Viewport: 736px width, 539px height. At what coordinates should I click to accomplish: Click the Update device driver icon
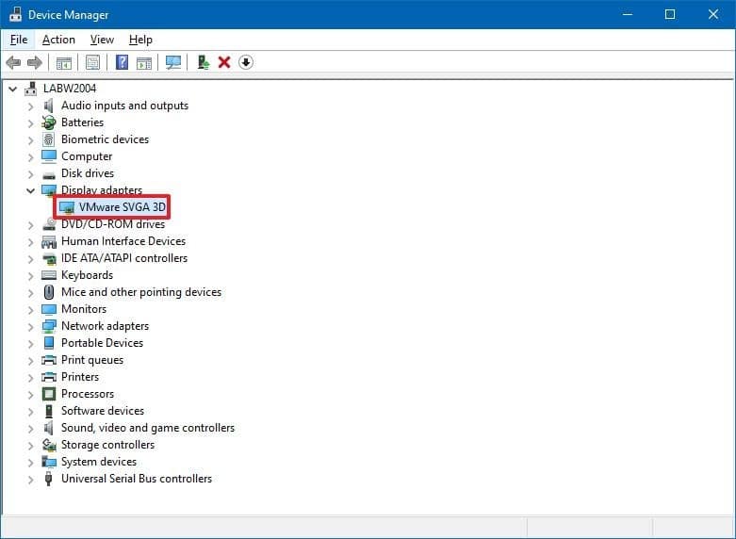click(204, 62)
